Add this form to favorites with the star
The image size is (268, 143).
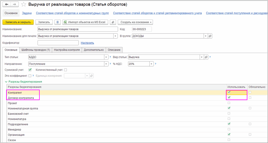(x=24, y=5)
